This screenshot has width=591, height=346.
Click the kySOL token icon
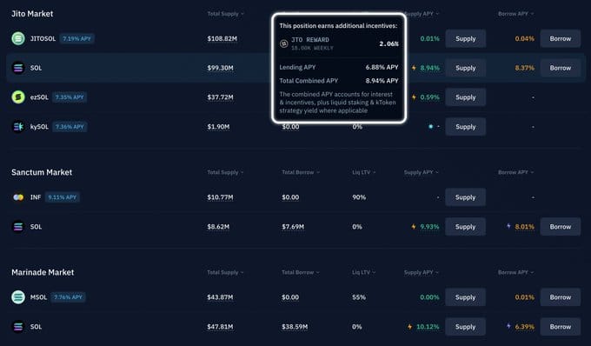click(18, 127)
